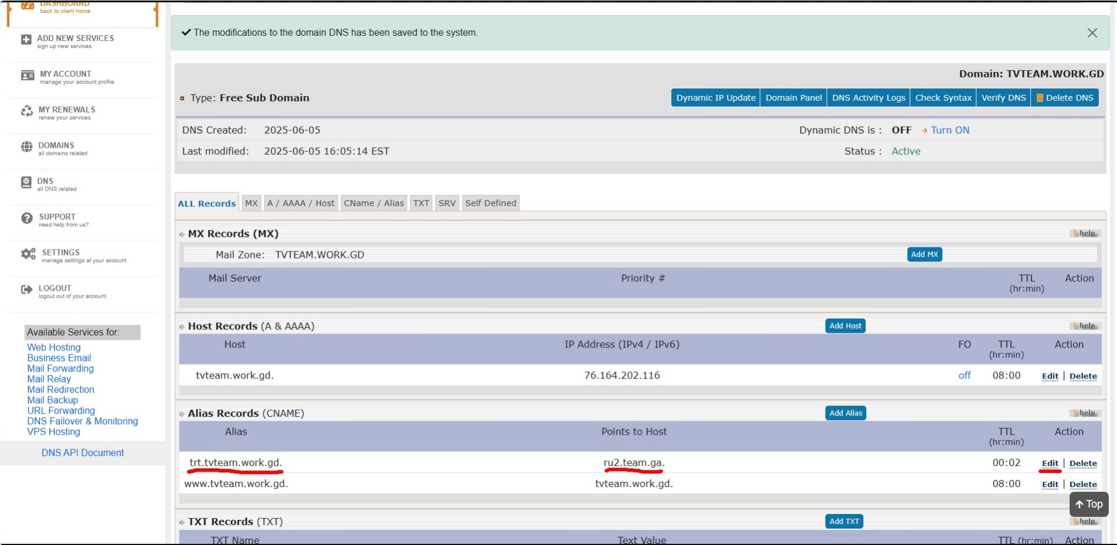This screenshot has height=545, width=1117.
Task: Click the Delete DNS button
Action: (x=1065, y=98)
